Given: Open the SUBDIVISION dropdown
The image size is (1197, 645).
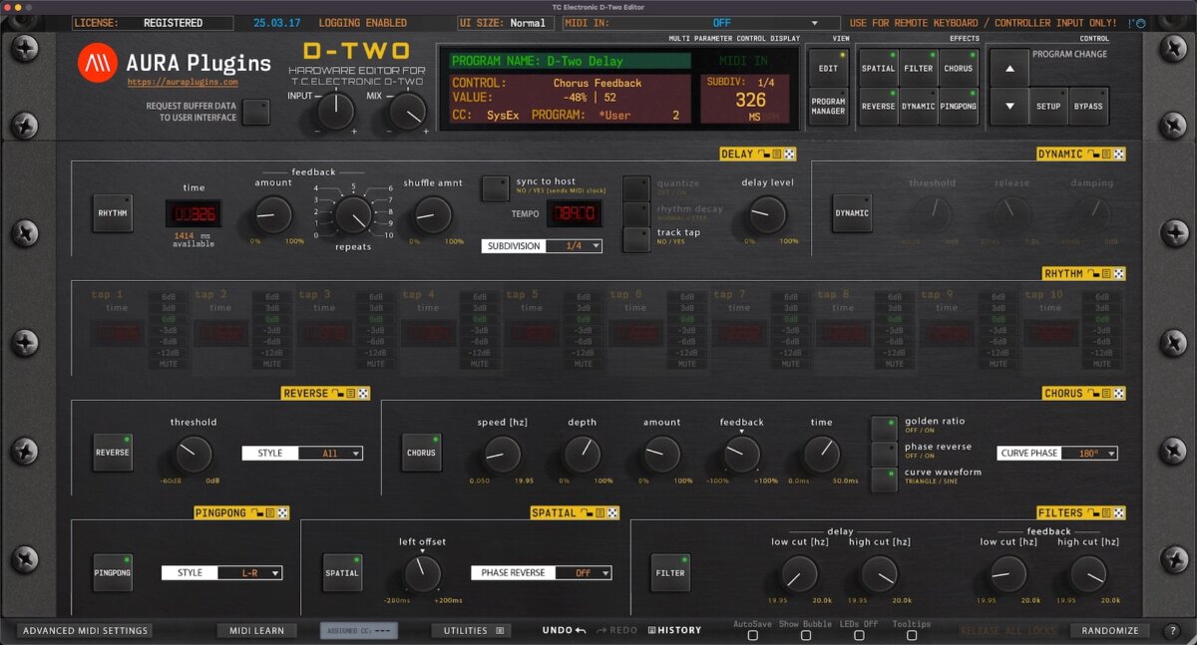Looking at the screenshot, I should (x=542, y=245).
